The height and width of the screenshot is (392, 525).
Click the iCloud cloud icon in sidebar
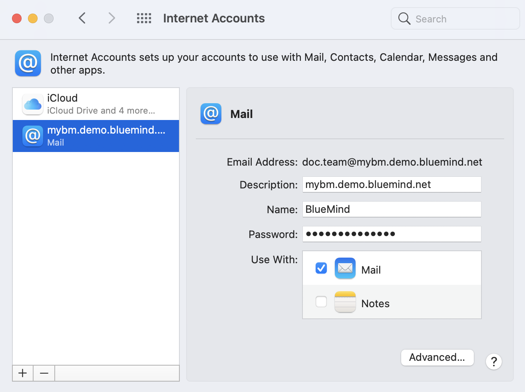33,104
